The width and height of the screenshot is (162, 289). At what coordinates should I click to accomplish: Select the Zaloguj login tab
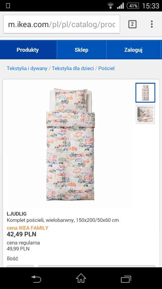tap(133, 50)
